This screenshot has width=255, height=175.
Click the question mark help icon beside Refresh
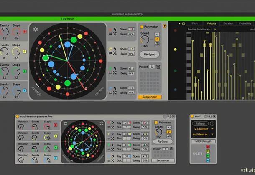coord(212,124)
